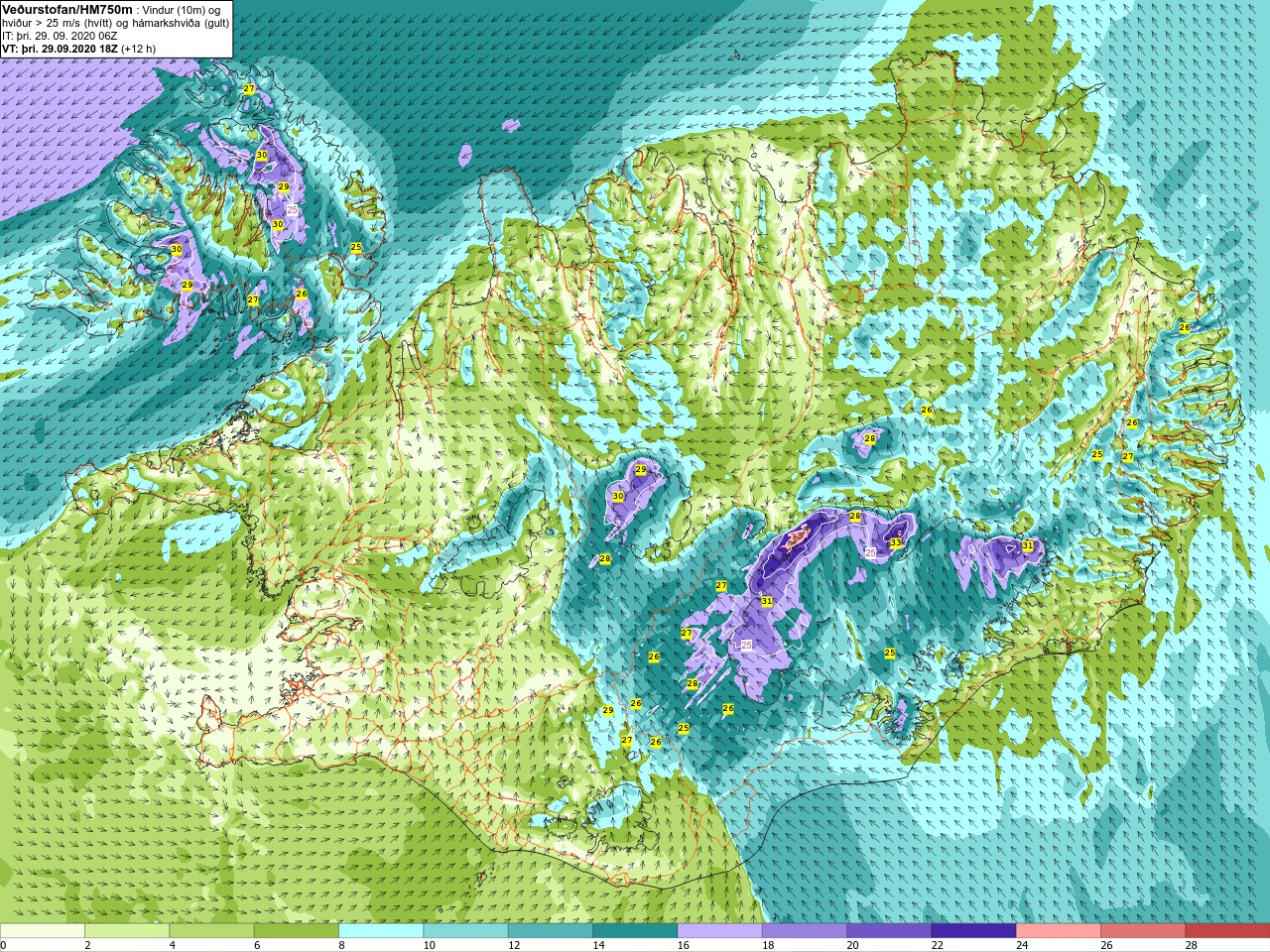
Task: Select the legend scale value 12
Action: click(x=514, y=945)
